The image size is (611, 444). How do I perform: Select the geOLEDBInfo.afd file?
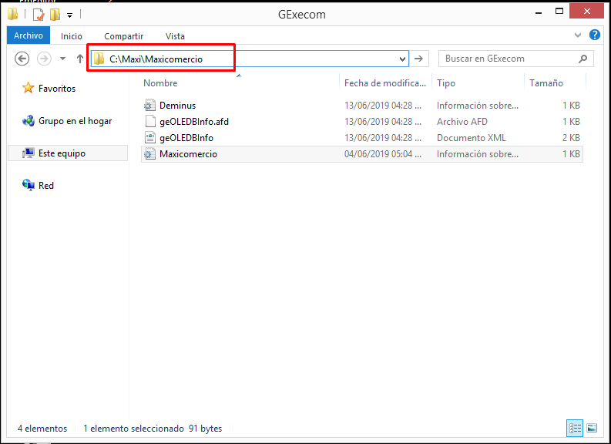(x=361, y=122)
